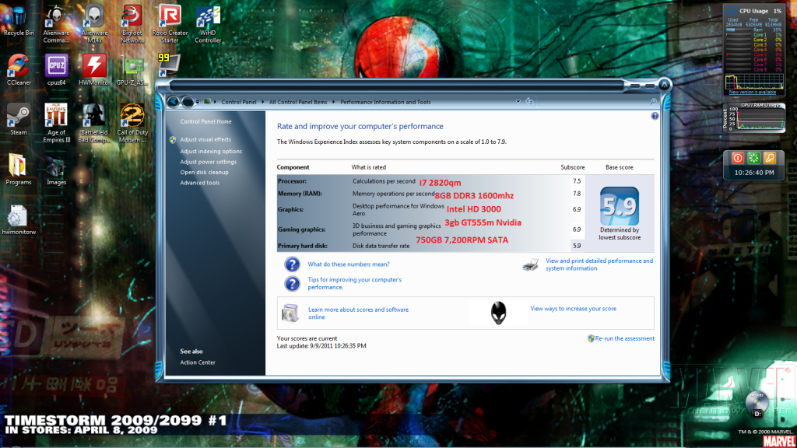Viewport: 797px width, 448px height.
Task: Select Performance Information and Tools breadcrumb
Action: tap(385, 102)
